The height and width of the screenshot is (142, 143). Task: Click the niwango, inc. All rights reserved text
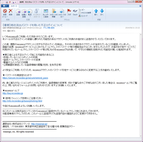coord(19,132)
